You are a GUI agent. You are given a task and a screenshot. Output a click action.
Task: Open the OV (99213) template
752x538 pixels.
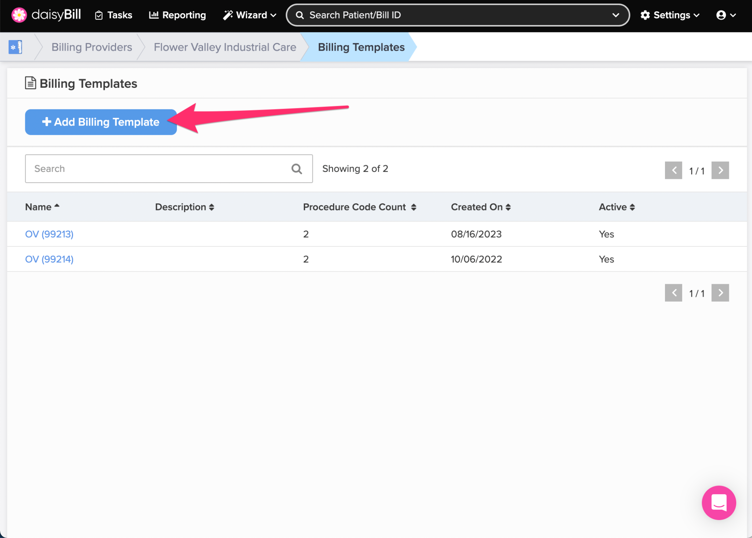pos(49,234)
